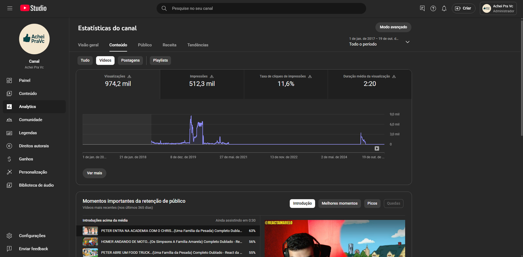
Task: Select the Impressões metric card
Action: click(202, 84)
